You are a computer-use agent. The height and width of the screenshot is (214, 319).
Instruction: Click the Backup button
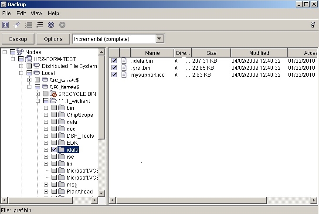pyautogui.click(x=18, y=39)
